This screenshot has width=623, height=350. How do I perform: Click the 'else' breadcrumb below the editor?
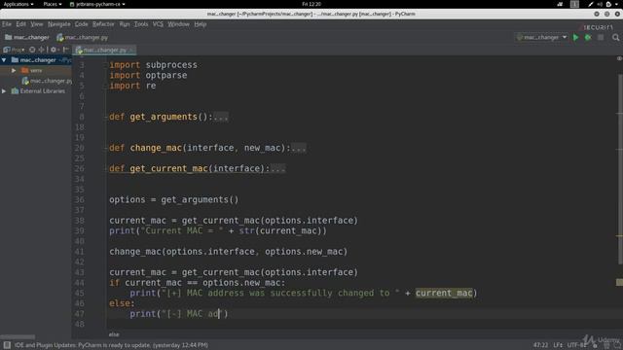pos(114,334)
